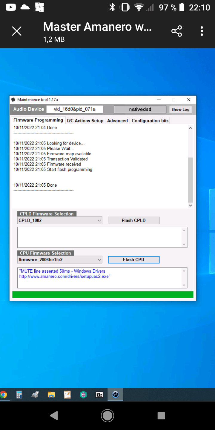Open the three-dot overflow menu
The width and height of the screenshot is (215, 430).
tap(202, 31)
